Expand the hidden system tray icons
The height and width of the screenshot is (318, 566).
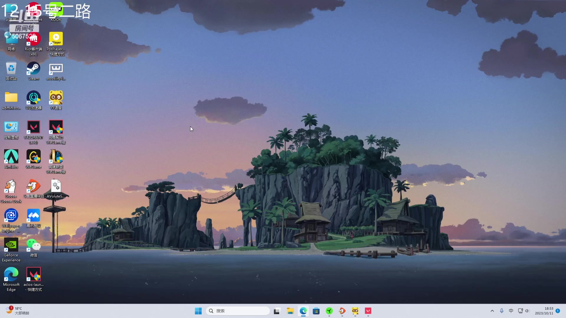[x=492, y=311]
